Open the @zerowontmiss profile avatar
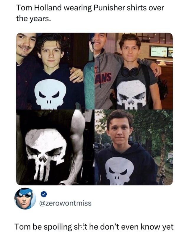The image size is (189, 232). [25, 199]
